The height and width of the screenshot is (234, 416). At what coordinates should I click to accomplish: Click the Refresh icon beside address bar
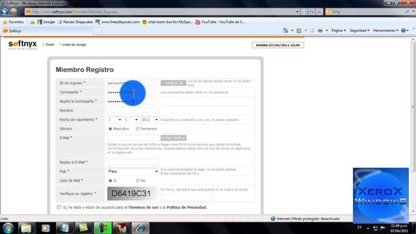click(312, 12)
